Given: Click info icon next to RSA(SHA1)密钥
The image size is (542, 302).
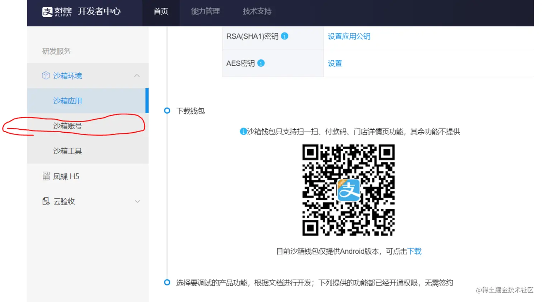Looking at the screenshot, I should tap(285, 36).
